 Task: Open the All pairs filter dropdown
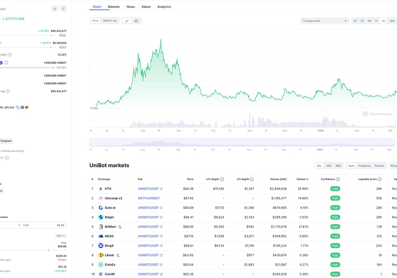[393, 166]
